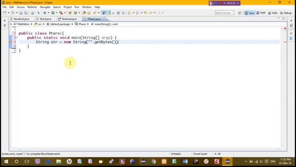Open the Back navigation history dropdown

[154, 13]
